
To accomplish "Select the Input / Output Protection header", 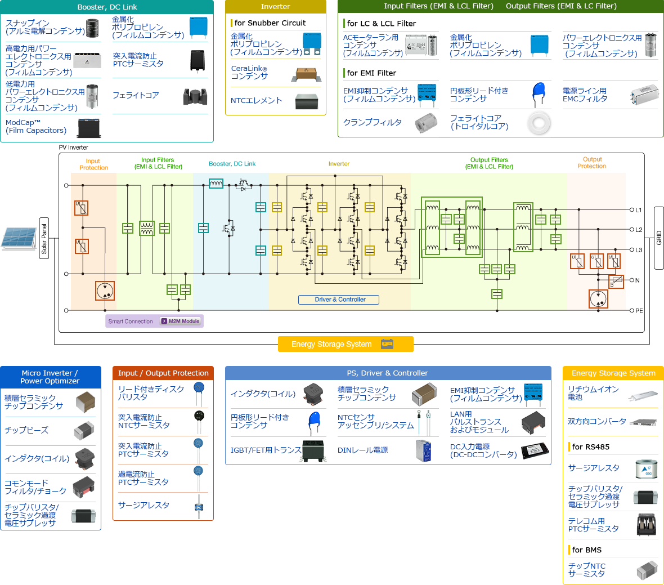I will pos(163,373).
